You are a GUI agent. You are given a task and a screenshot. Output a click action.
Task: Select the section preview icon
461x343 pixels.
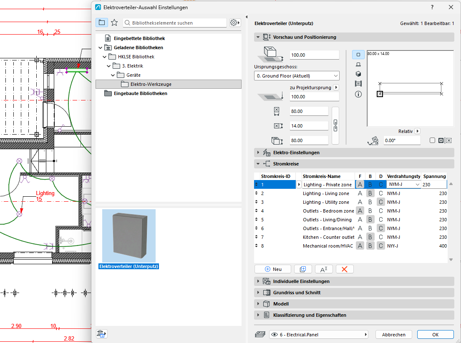pos(358,84)
